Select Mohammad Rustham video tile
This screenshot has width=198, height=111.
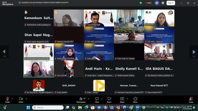click(129, 35)
